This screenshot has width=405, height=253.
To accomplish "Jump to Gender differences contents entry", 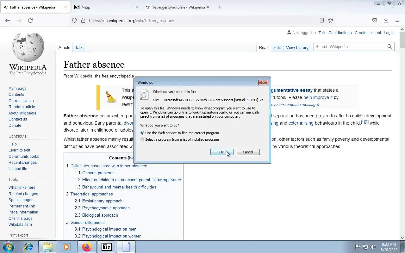I will [88, 223].
